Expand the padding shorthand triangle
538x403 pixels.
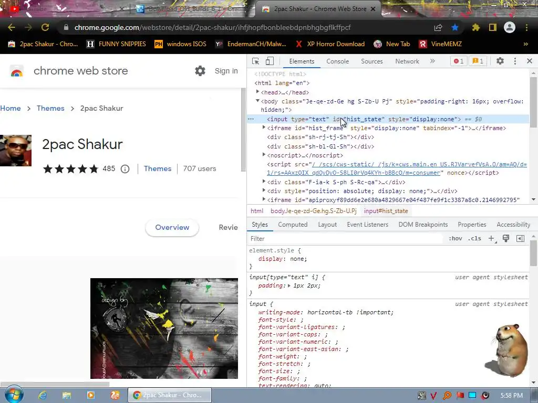tap(289, 285)
